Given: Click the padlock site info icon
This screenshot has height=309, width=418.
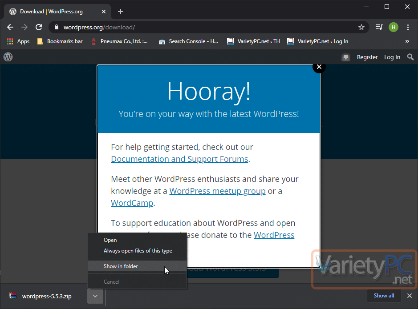Looking at the screenshot, I should click(x=56, y=27).
